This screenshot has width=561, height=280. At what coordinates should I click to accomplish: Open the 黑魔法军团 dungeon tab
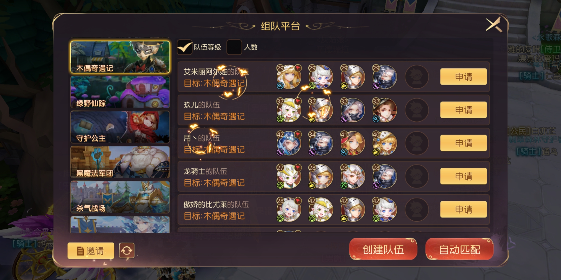pos(120,162)
